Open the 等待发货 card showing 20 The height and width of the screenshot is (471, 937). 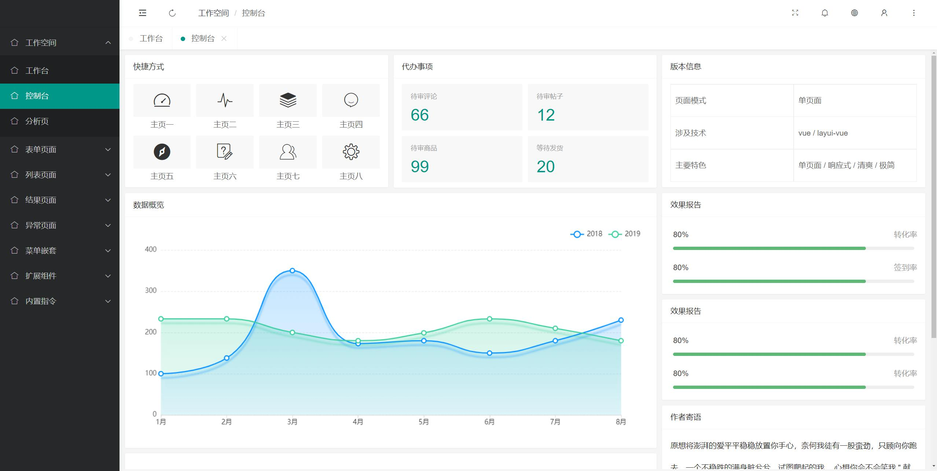(588, 159)
